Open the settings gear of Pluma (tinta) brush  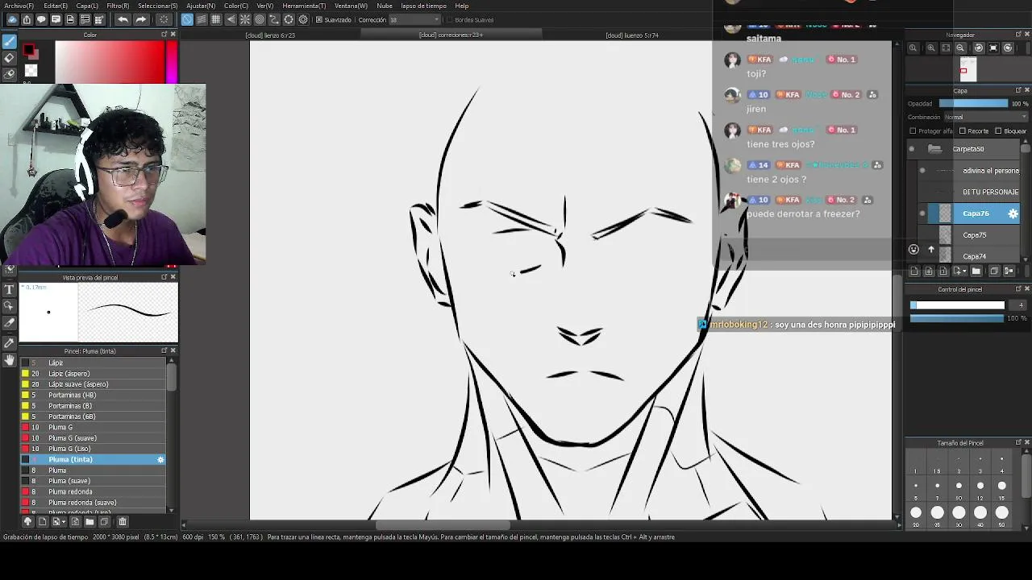point(160,459)
